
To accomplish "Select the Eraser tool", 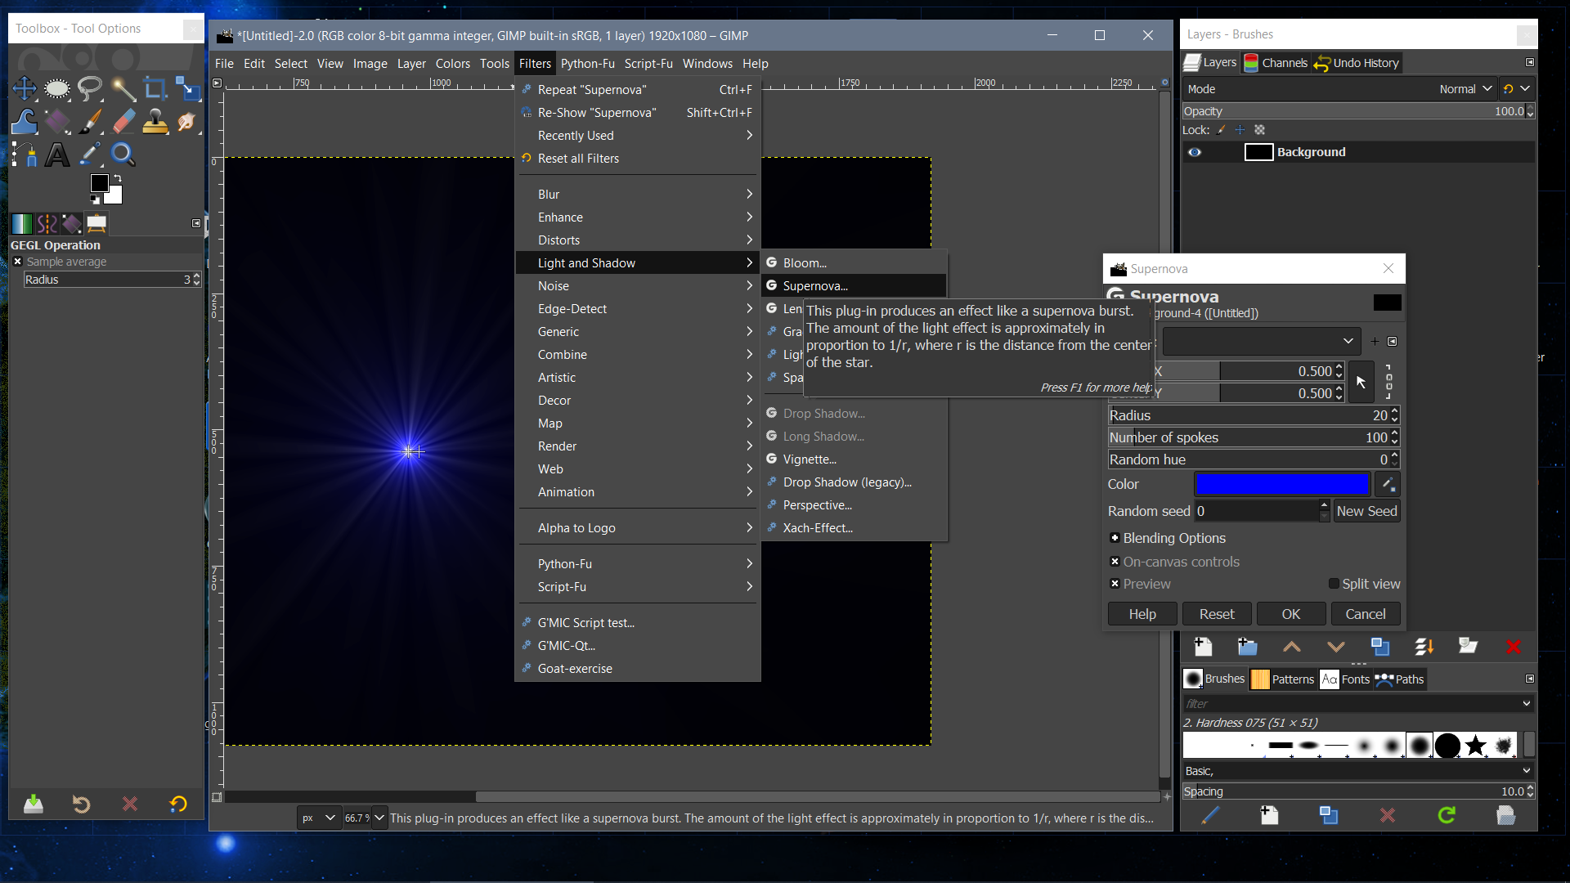I will pos(123,121).
